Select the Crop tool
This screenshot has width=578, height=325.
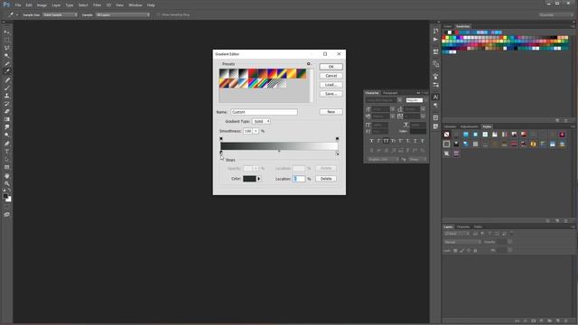(x=7, y=64)
